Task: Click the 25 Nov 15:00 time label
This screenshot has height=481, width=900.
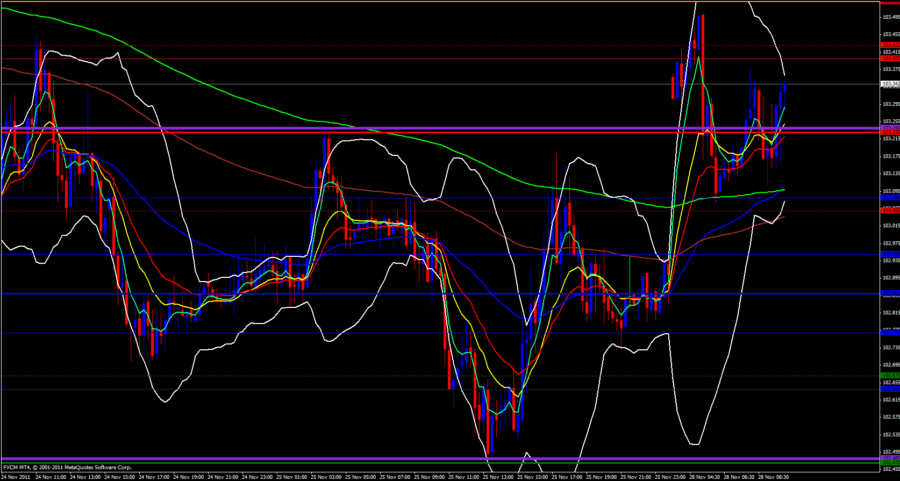Action: tap(533, 477)
